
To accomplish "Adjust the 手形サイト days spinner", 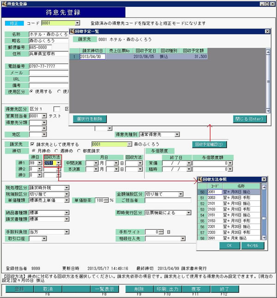I will (161, 232).
